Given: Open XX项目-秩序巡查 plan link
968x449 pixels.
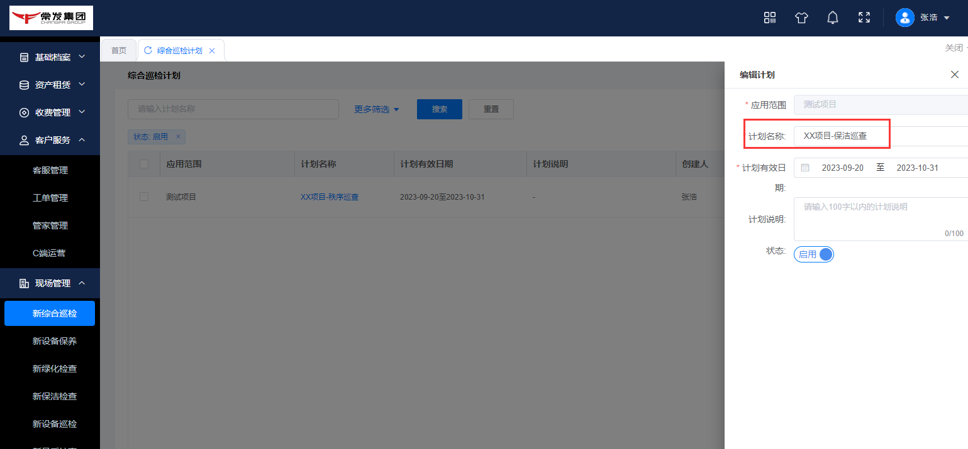Looking at the screenshot, I should (330, 197).
